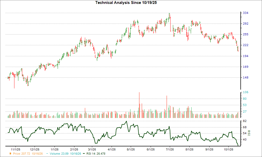Click the 292 price axis label
Image resolution: width=262 pixels, height=157 pixels.
pos(245,24)
